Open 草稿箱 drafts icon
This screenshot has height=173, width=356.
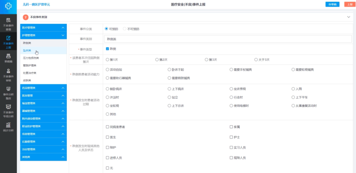[x=8, y=56]
